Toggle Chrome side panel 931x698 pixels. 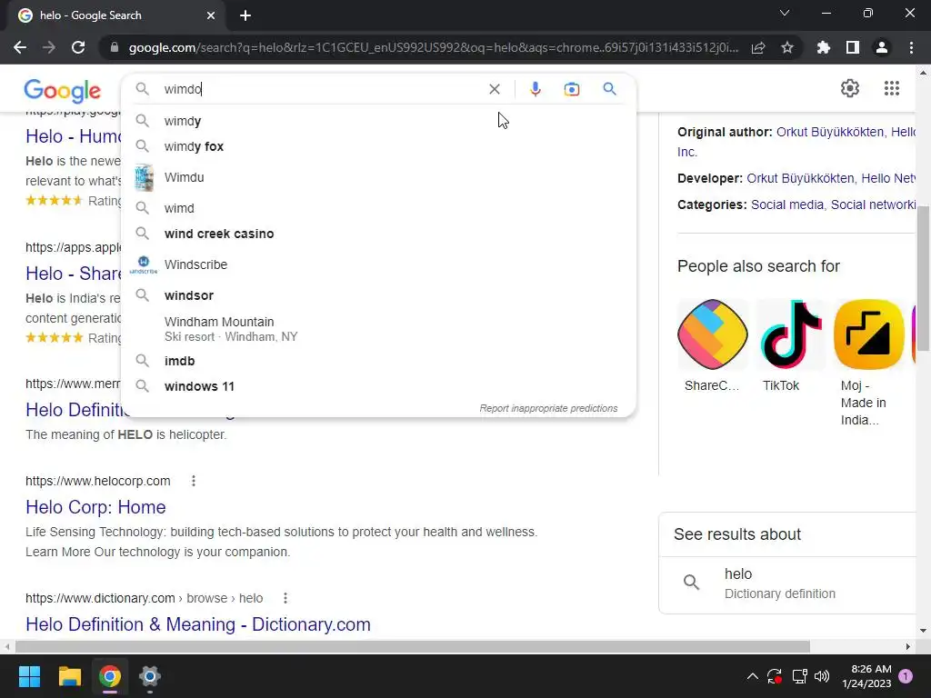tap(853, 47)
